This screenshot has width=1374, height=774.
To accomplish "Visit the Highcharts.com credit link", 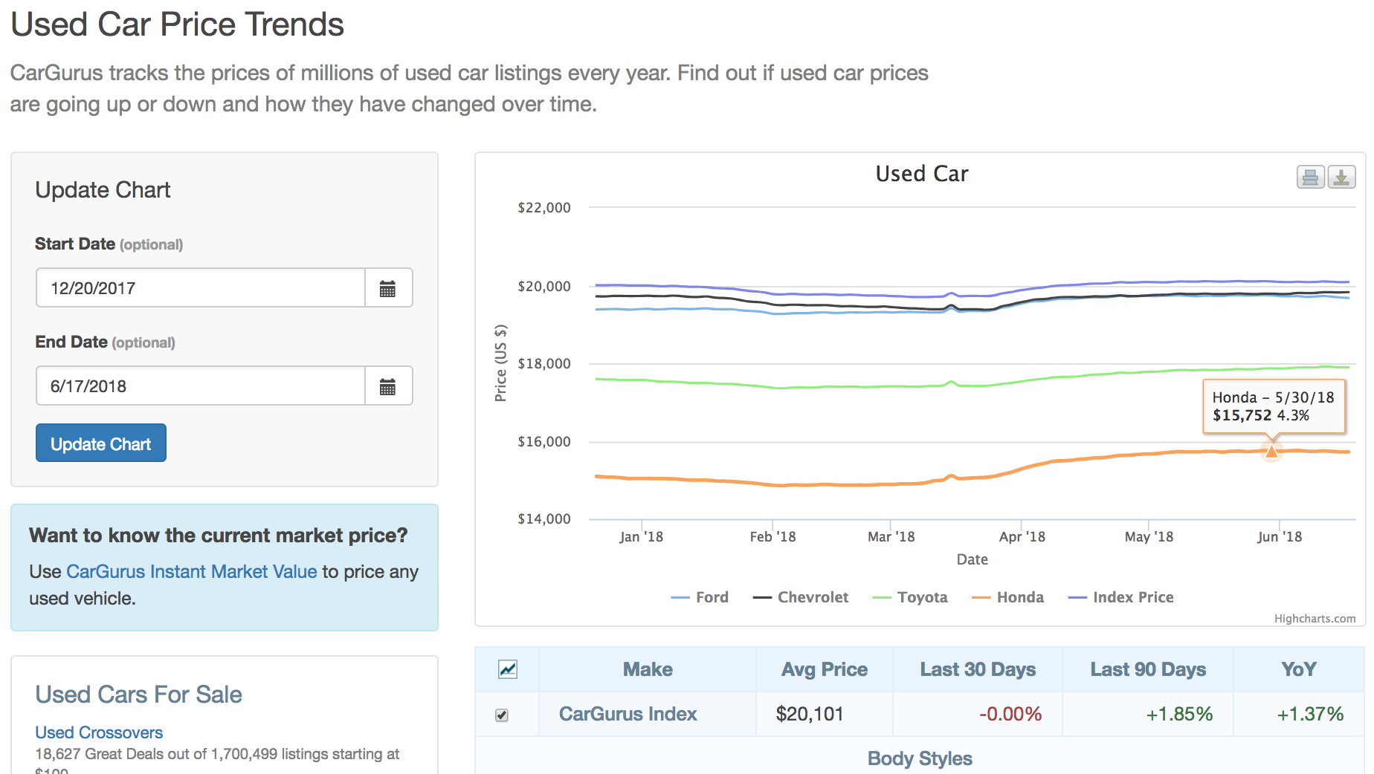I will click(x=1315, y=619).
